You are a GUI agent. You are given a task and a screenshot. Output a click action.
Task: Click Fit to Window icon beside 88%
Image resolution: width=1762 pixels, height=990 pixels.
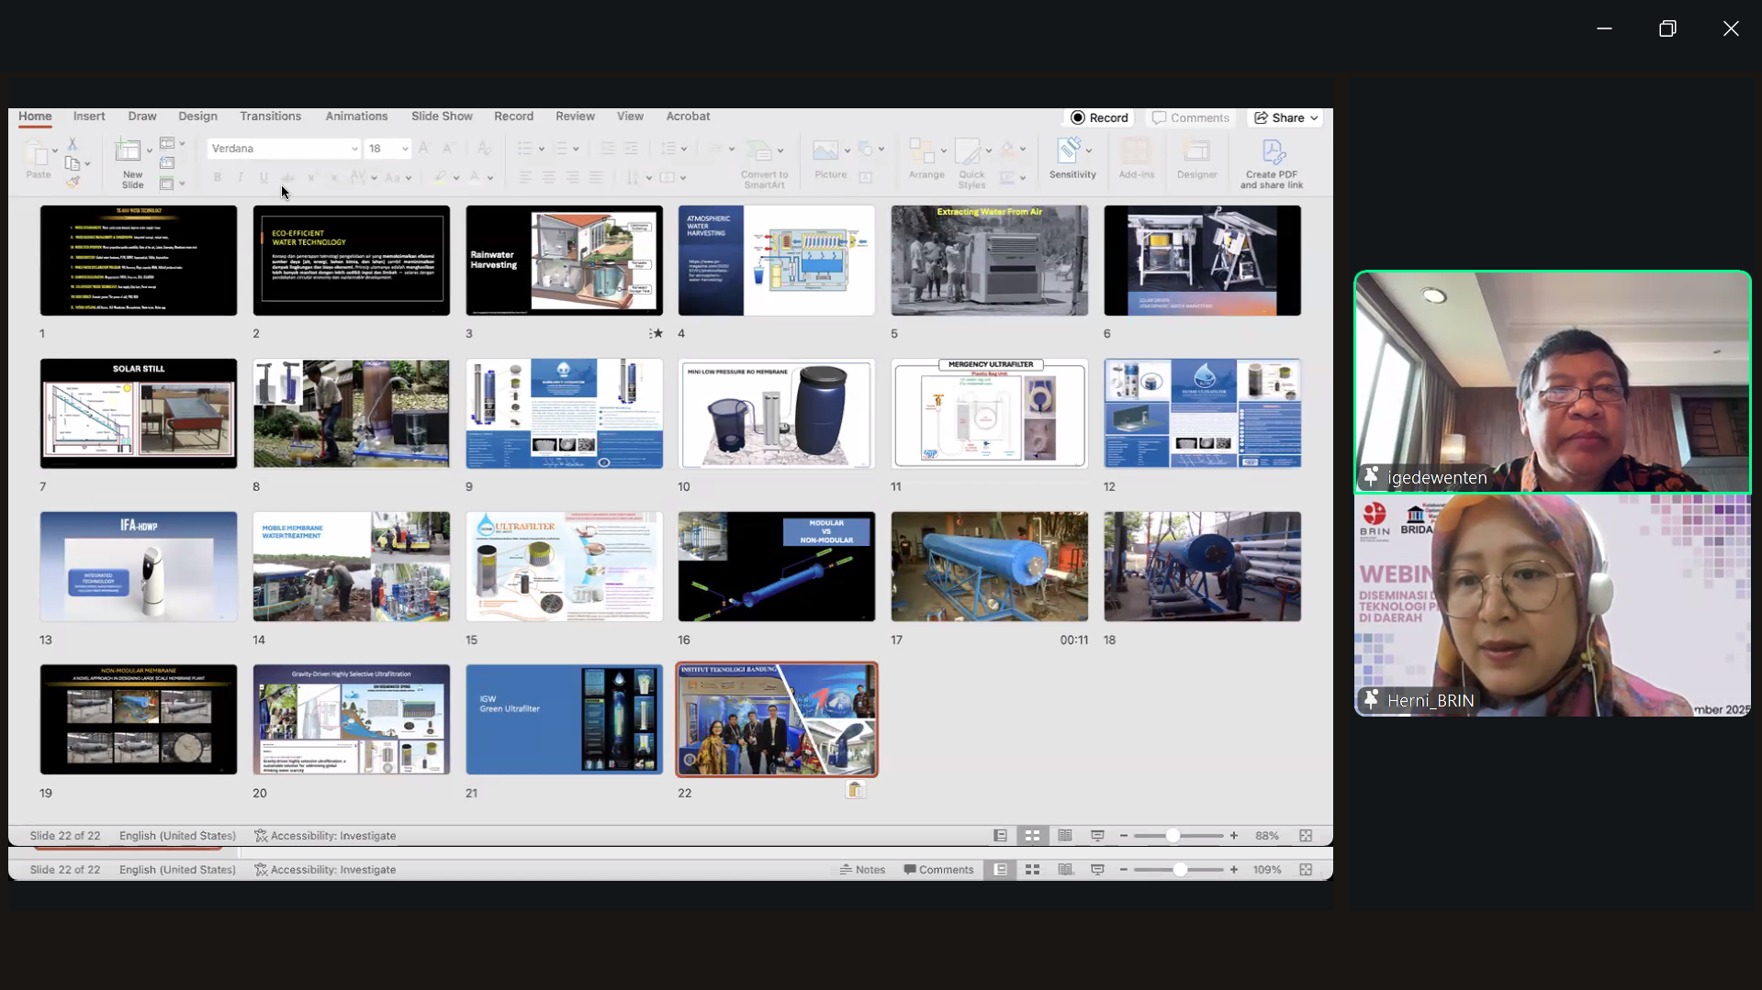click(x=1306, y=836)
